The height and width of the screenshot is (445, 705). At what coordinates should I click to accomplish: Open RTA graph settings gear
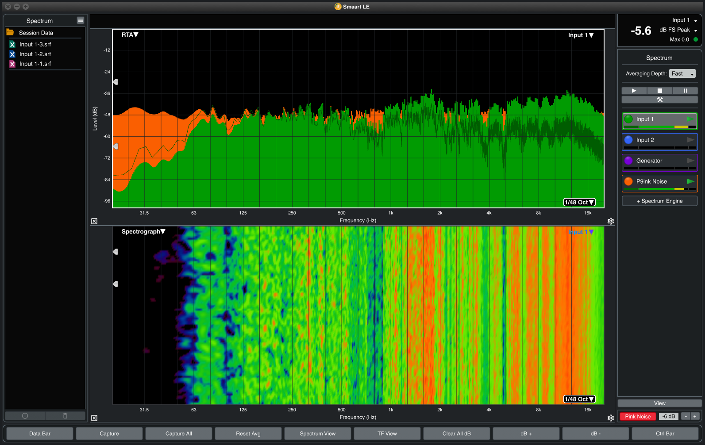pyautogui.click(x=611, y=221)
